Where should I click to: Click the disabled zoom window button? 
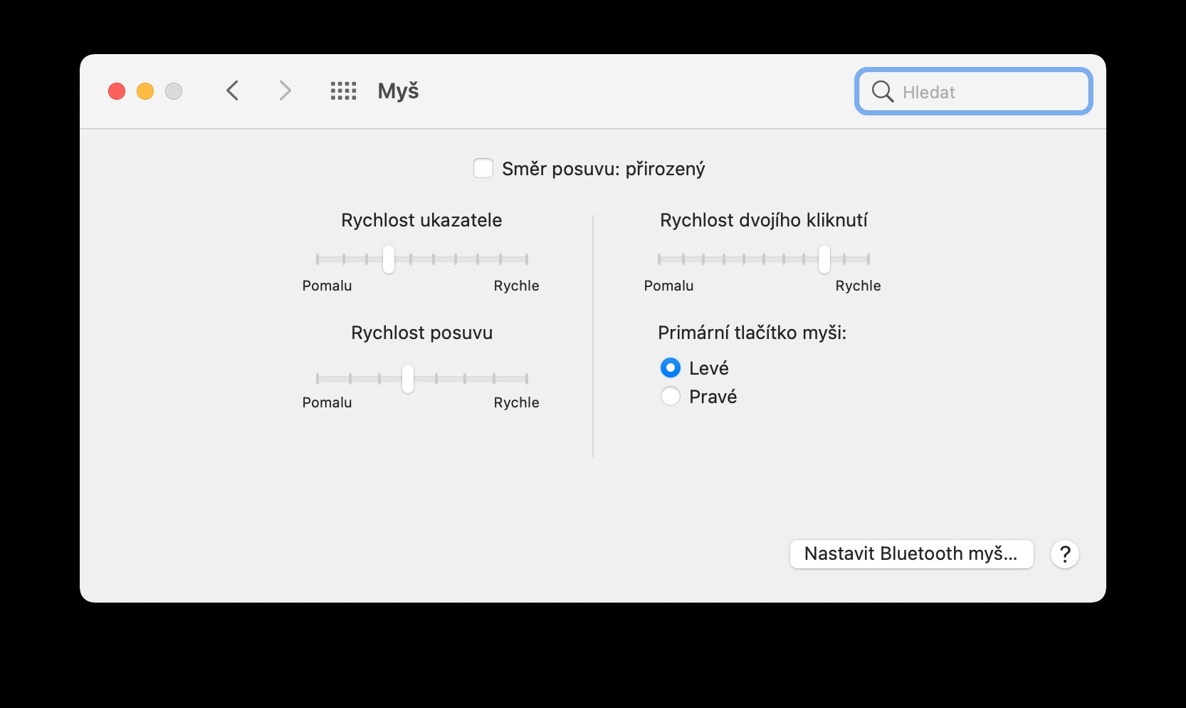click(174, 91)
